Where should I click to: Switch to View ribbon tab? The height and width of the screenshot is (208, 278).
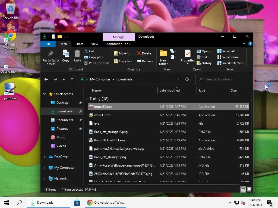pyautogui.click(x=94, y=44)
